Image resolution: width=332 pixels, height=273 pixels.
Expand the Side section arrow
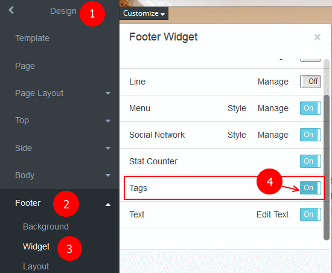point(108,148)
